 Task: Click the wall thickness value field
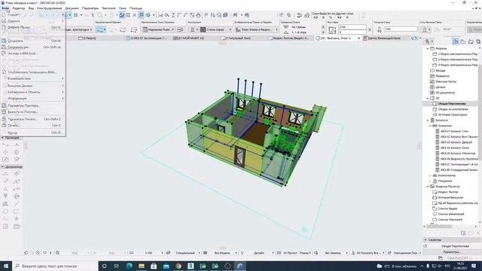pos(401,29)
